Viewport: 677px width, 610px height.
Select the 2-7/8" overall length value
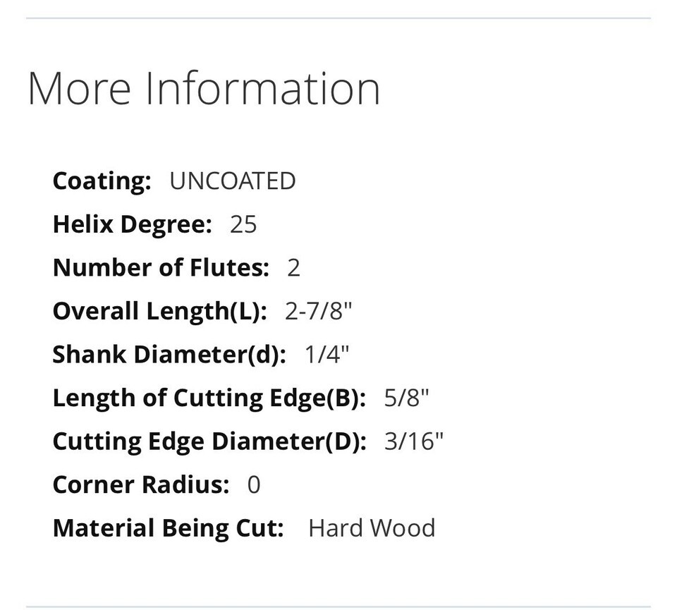pyautogui.click(x=318, y=312)
